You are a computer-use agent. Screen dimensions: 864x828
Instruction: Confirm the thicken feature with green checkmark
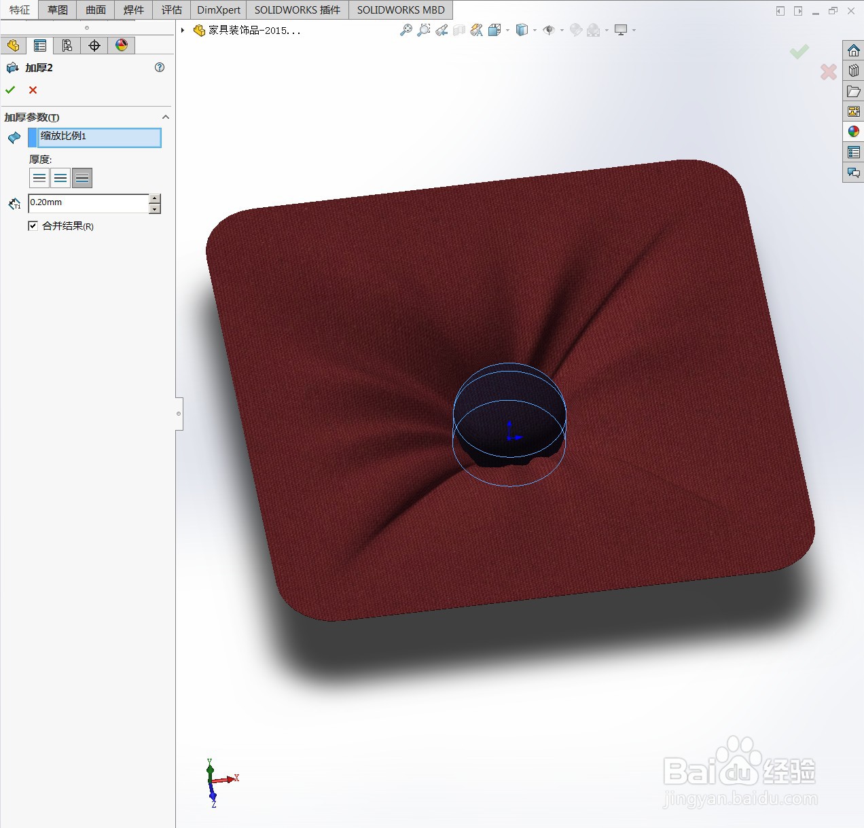pyautogui.click(x=10, y=90)
